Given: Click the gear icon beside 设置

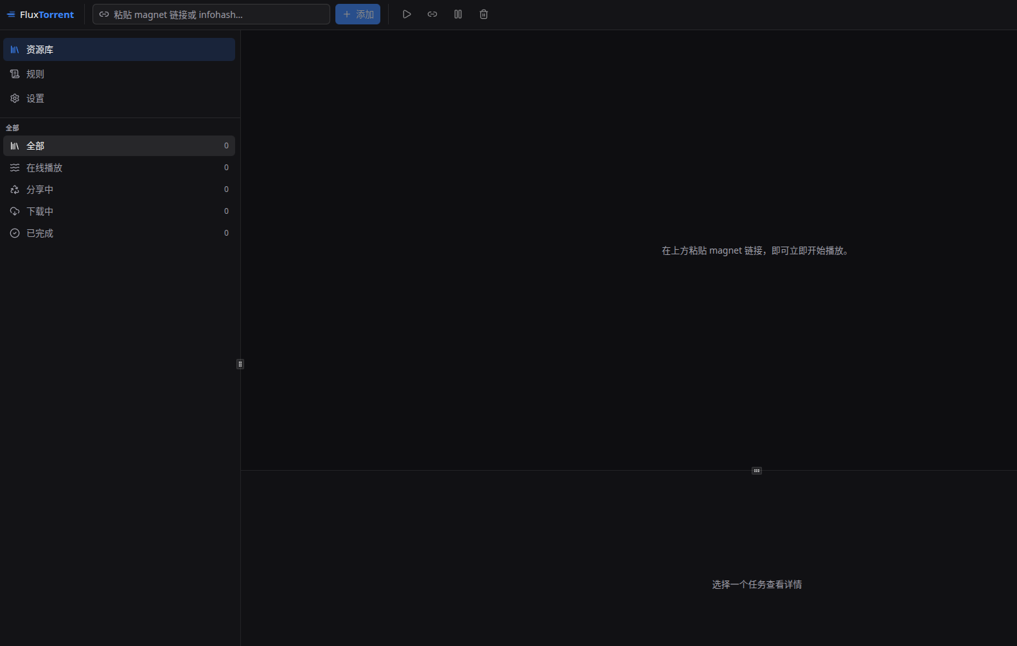Looking at the screenshot, I should 15,98.
